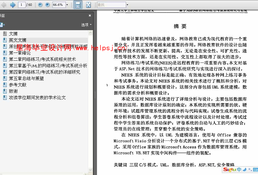Open the 选项 options menu
Image resolution: width=258 pixels, height=175 pixels.
86,25
